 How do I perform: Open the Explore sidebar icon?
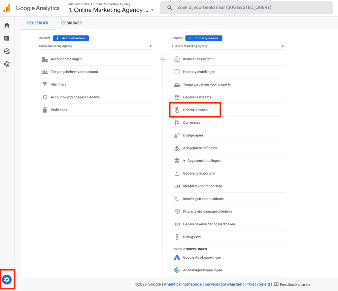pos(7,51)
